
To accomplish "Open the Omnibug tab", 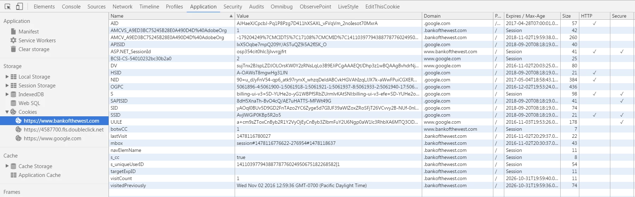I will coord(282,6).
